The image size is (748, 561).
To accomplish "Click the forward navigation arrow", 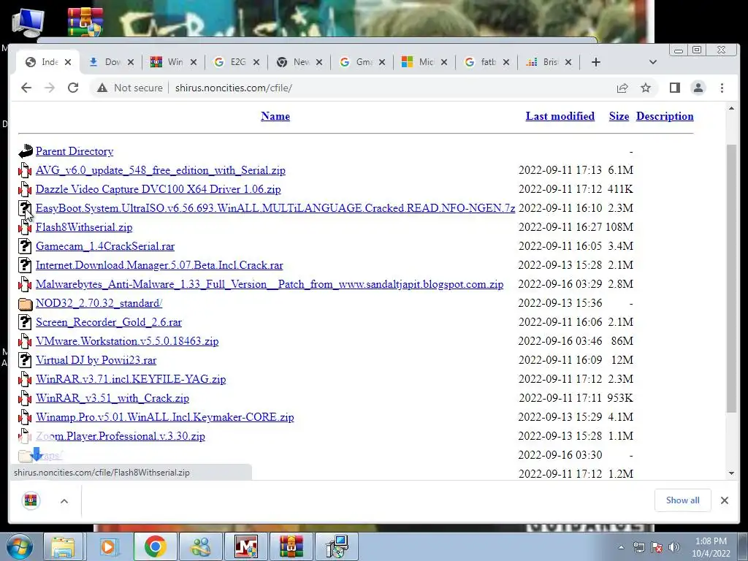I will pos(50,88).
